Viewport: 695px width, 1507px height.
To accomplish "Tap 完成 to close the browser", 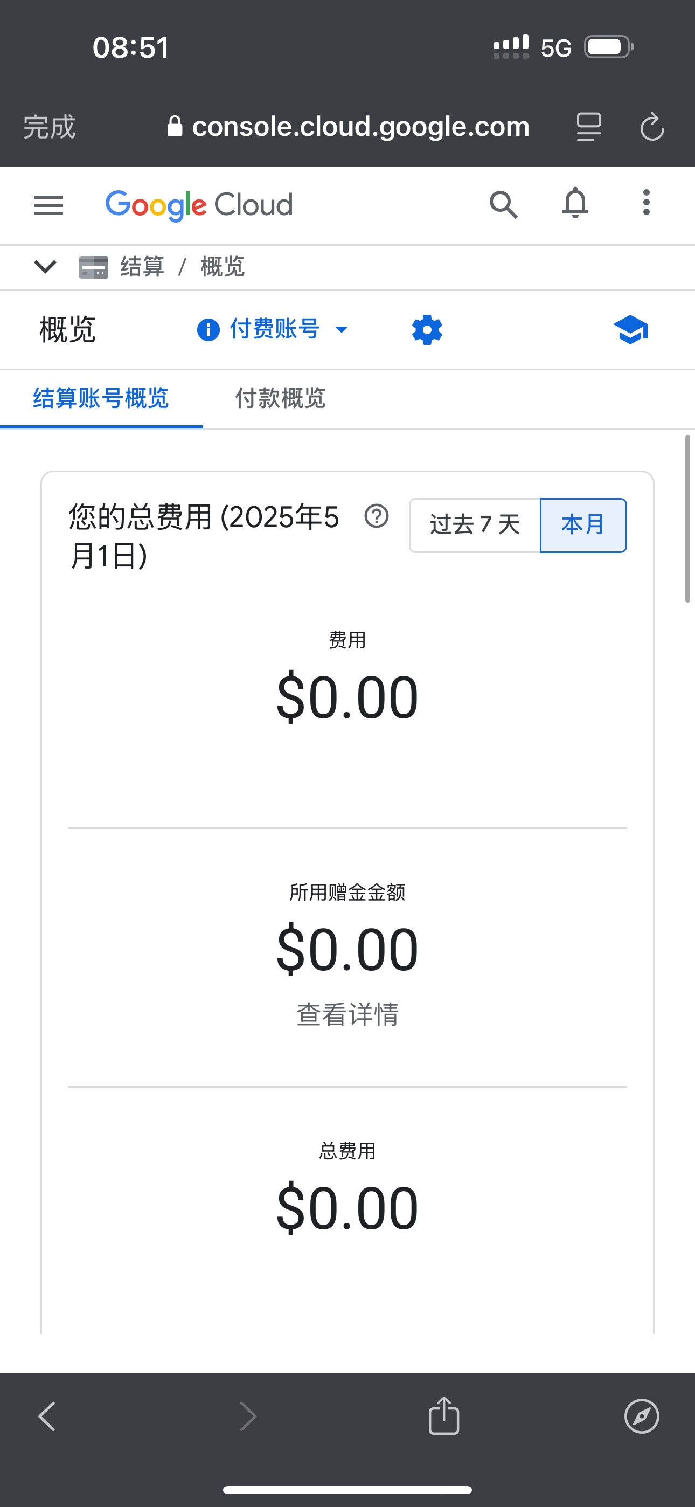I will 50,127.
